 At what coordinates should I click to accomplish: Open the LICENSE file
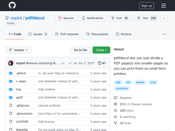click(22, 122)
